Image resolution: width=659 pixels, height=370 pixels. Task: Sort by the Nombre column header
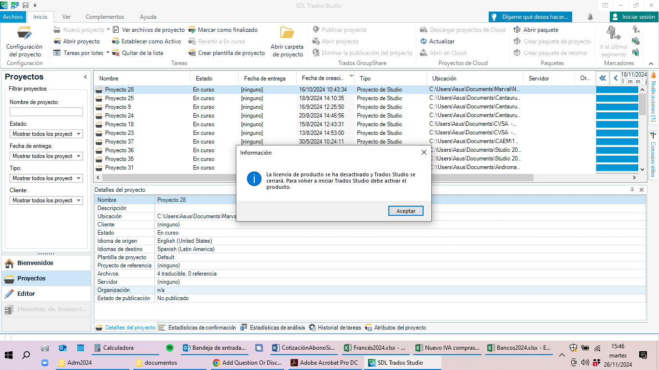pyautogui.click(x=142, y=79)
